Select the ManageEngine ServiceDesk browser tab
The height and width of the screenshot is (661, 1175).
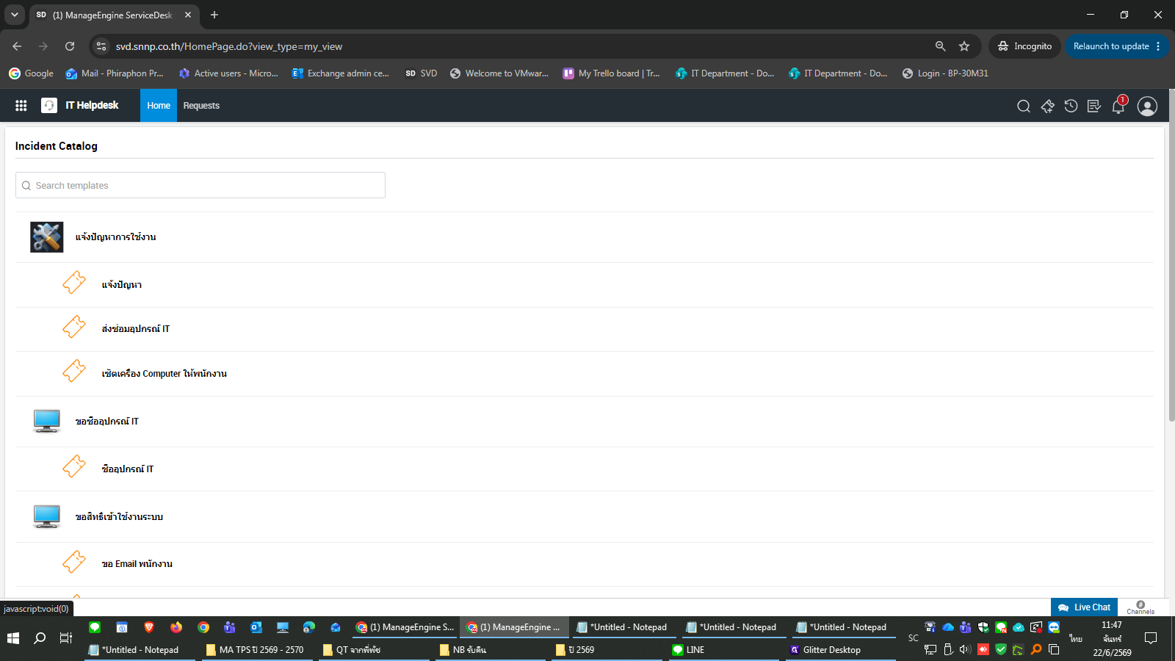coord(114,15)
